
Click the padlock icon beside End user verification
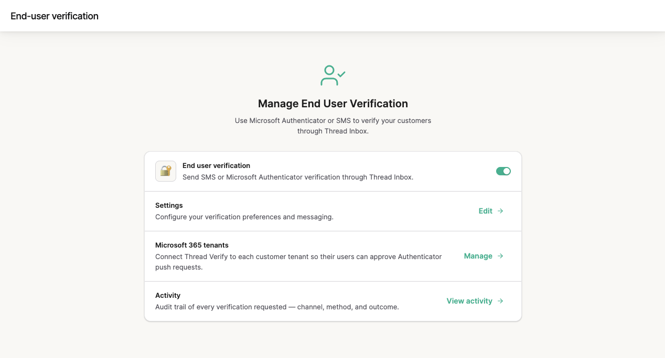166,171
